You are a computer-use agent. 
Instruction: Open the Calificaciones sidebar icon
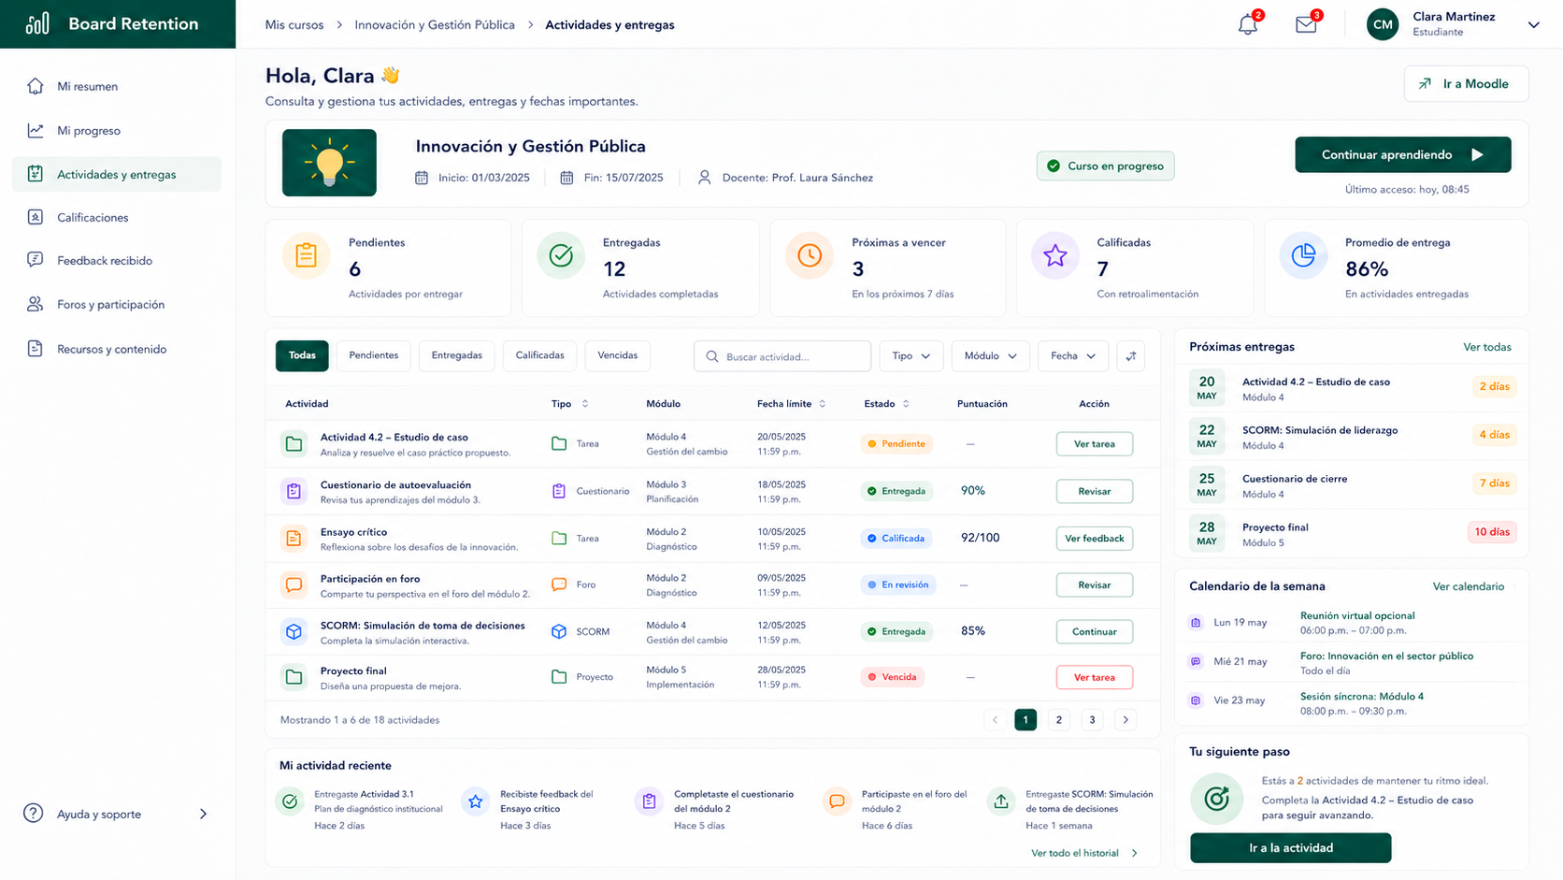[x=36, y=217]
